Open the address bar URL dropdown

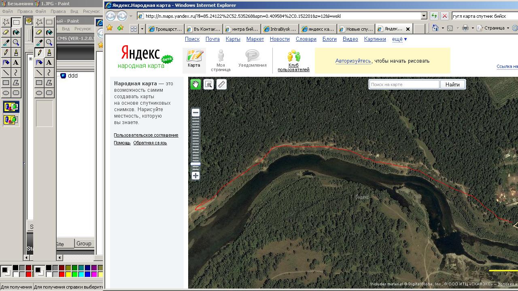click(424, 16)
